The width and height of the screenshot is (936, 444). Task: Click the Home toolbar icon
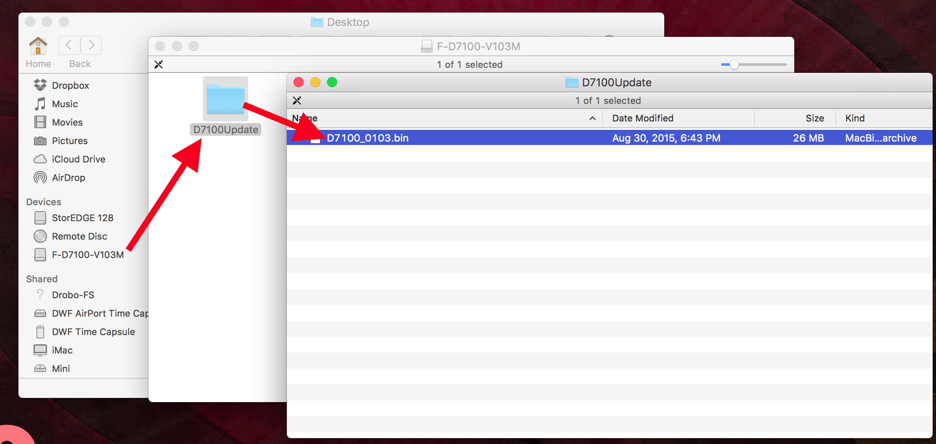coord(38,46)
